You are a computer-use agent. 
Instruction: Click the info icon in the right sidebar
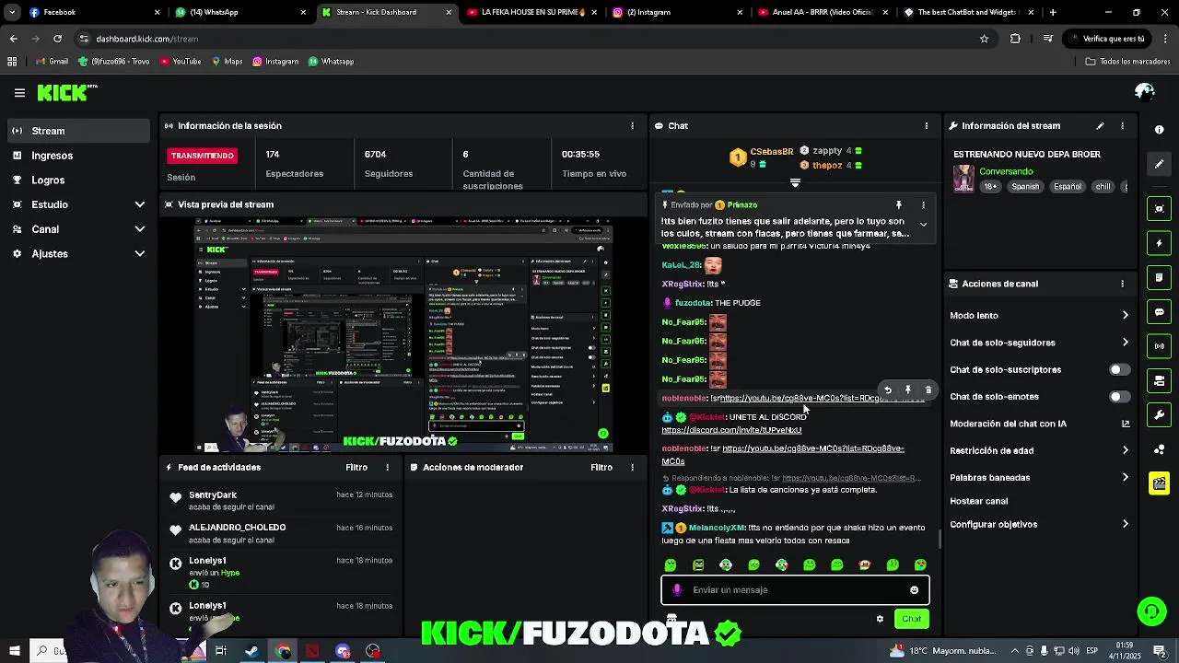(1160, 130)
